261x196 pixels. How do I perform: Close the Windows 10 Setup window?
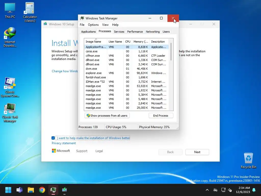click(214, 24)
